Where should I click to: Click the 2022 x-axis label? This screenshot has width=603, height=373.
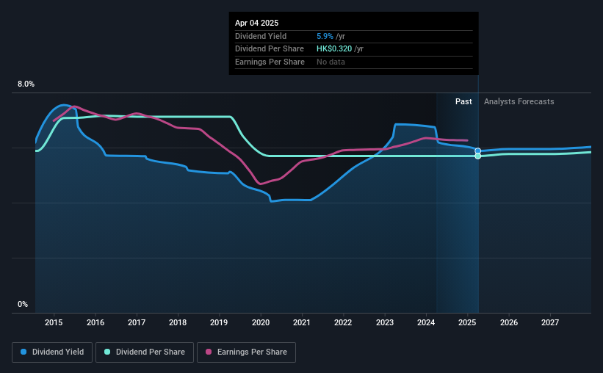point(343,322)
